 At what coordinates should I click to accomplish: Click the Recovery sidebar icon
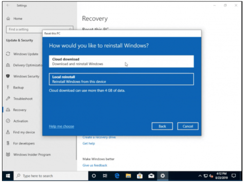pos(8,110)
